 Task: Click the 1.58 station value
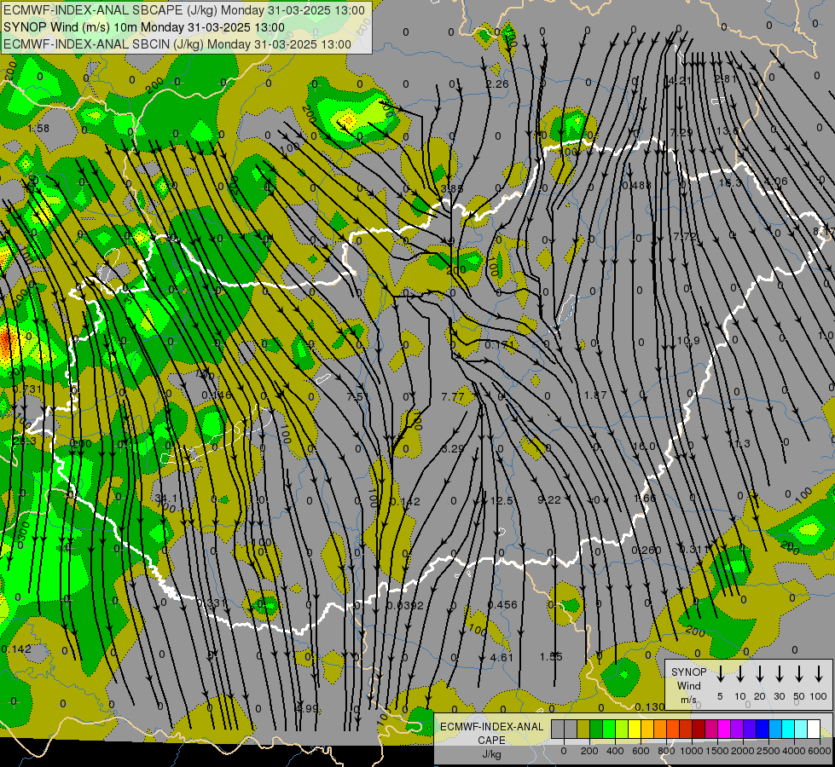click(38, 129)
